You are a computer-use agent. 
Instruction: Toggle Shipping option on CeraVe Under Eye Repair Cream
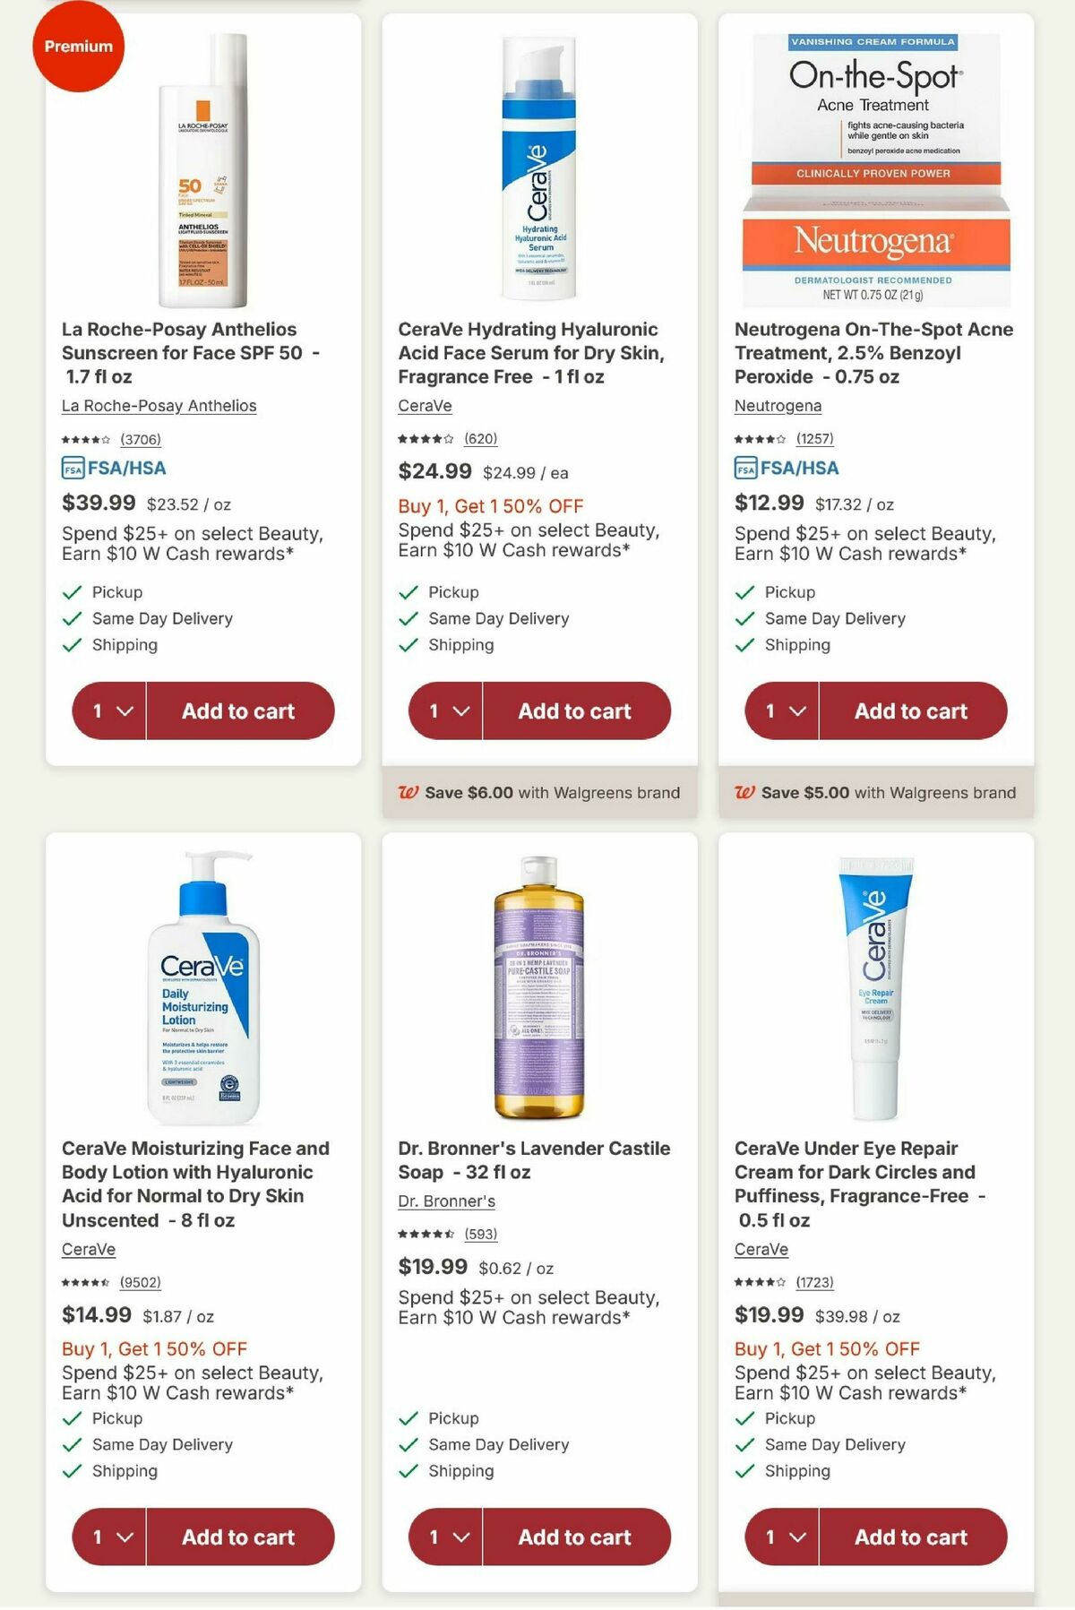(x=744, y=1470)
